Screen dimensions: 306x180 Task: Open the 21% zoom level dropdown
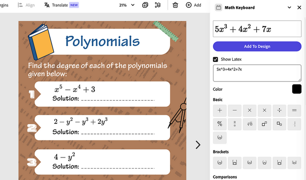click(126, 5)
